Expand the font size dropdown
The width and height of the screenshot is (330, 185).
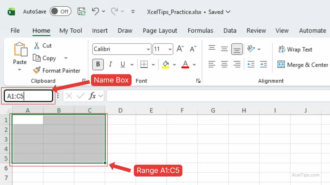170,49
